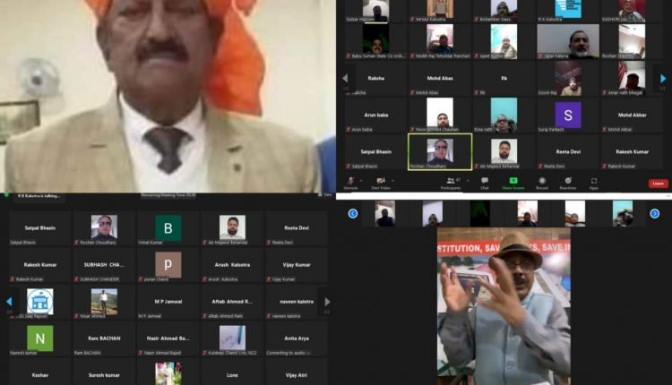
Task: Click the Unmute microphone icon
Action: [351, 181]
